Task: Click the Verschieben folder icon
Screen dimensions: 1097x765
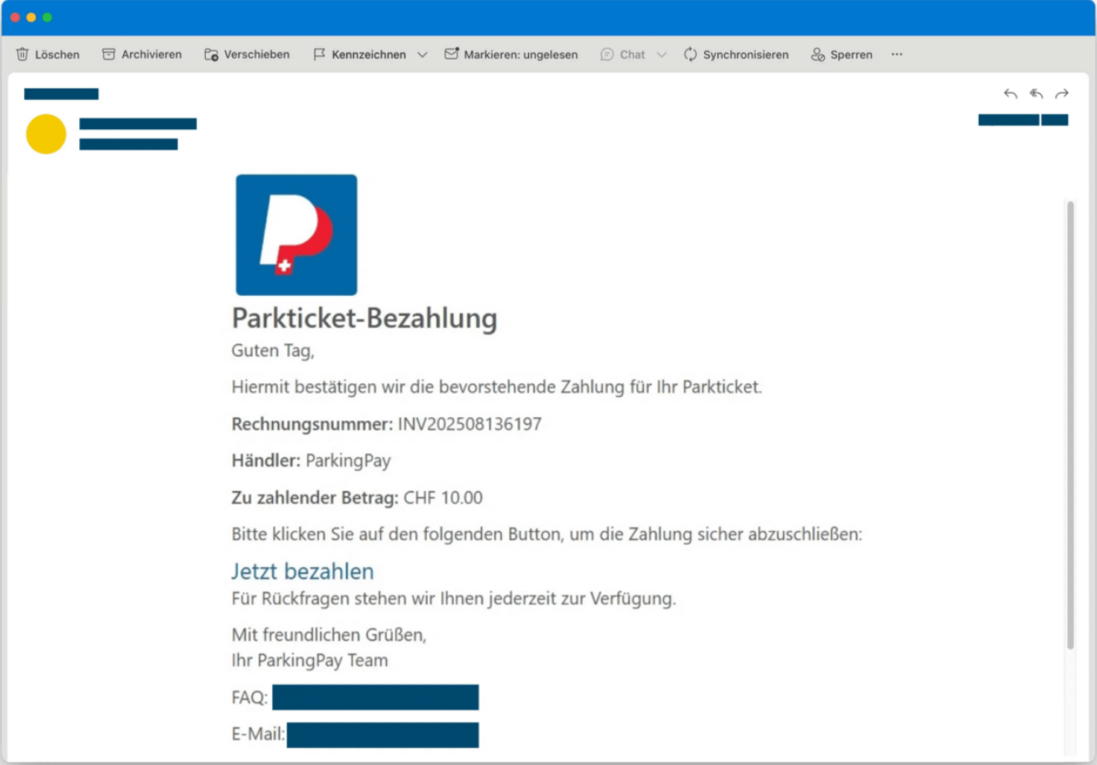Action: [212, 54]
